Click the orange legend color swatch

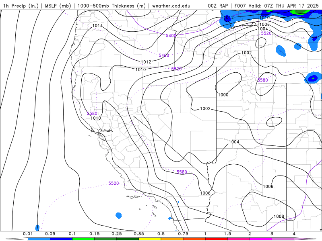(x=172, y=239)
